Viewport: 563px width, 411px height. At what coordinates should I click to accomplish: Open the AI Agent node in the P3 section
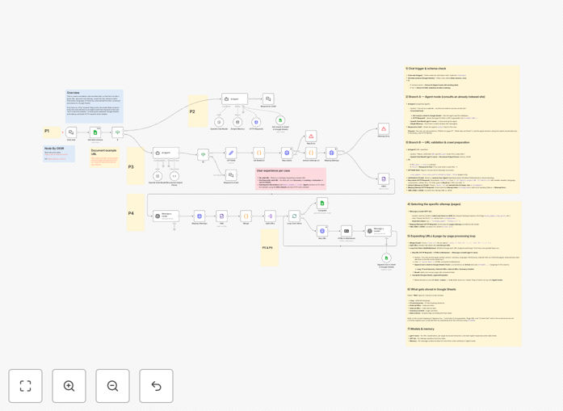tap(166, 153)
